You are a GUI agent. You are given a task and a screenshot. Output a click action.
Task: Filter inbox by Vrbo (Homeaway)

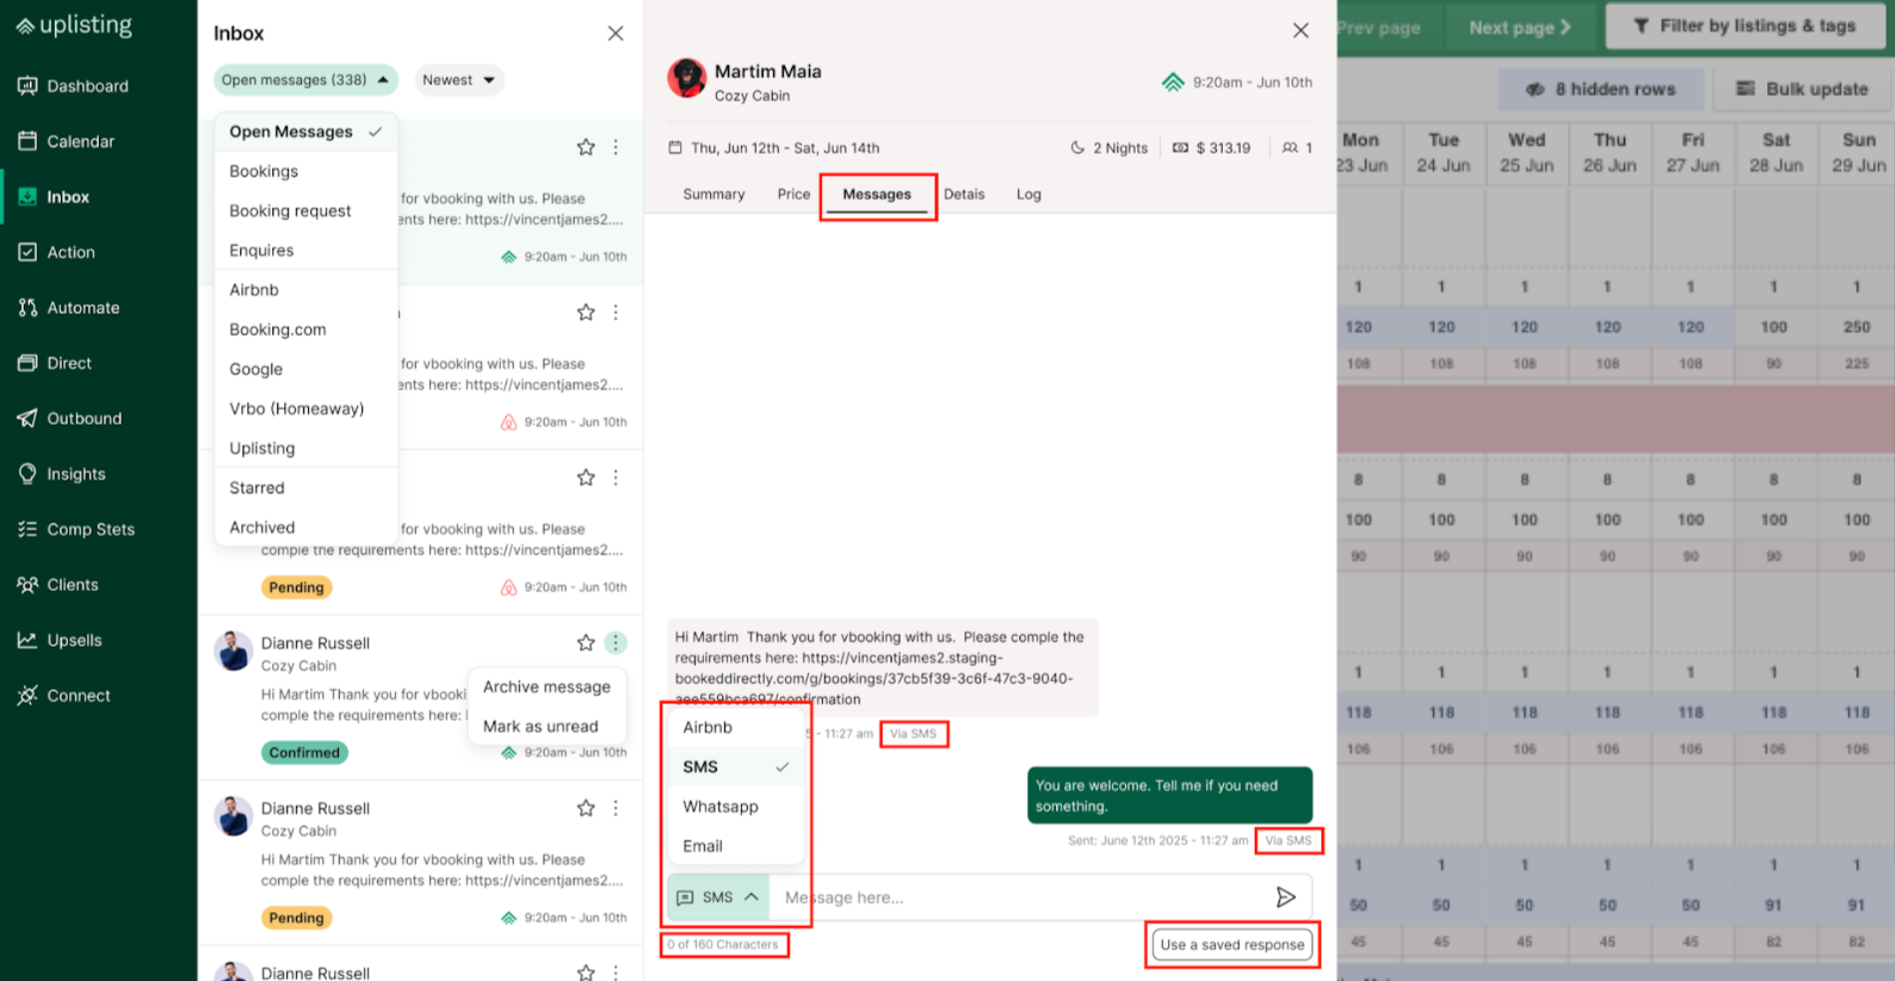[306, 409]
